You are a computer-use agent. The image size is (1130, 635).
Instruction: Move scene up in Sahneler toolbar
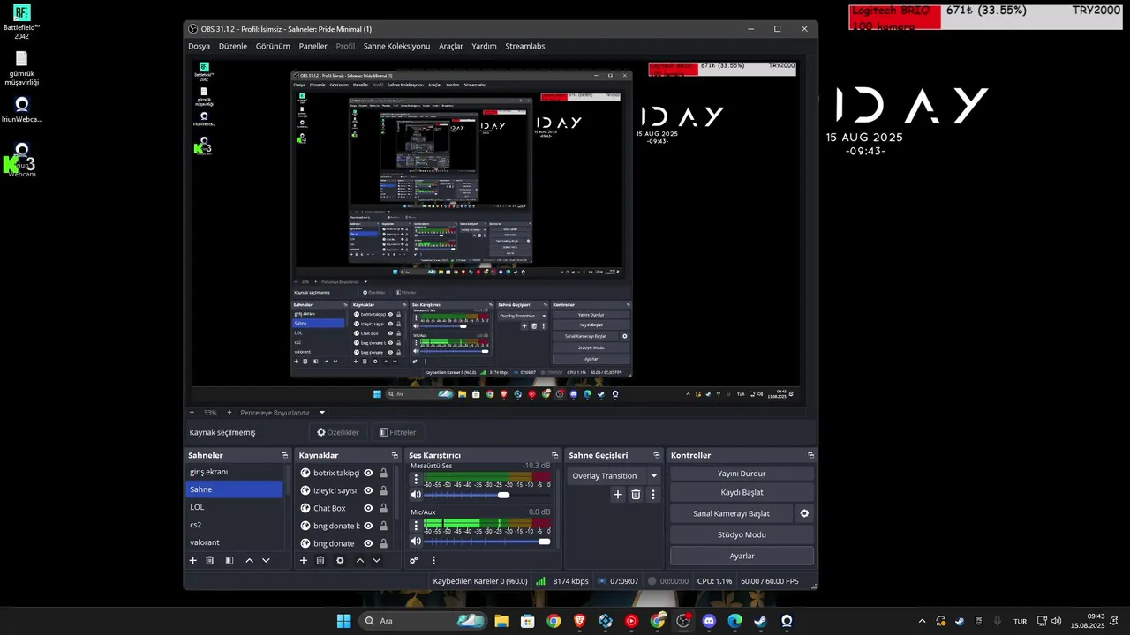click(249, 560)
